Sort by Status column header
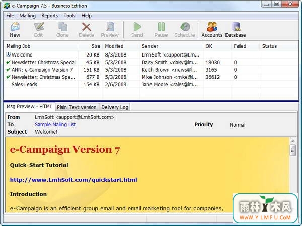 tap(279, 46)
